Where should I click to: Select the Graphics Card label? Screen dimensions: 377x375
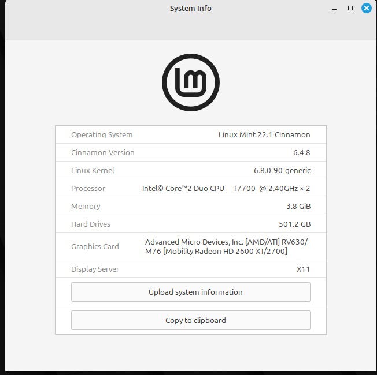pos(95,247)
